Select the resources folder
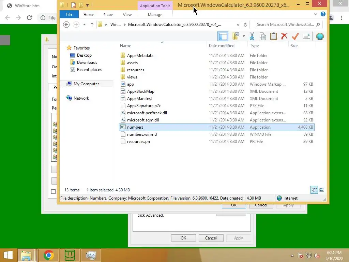 tap(217, 70)
